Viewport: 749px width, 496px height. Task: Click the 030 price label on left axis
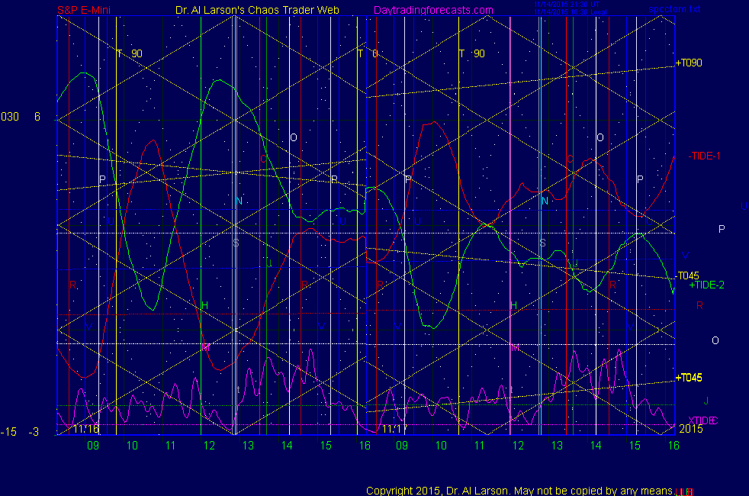coord(10,117)
